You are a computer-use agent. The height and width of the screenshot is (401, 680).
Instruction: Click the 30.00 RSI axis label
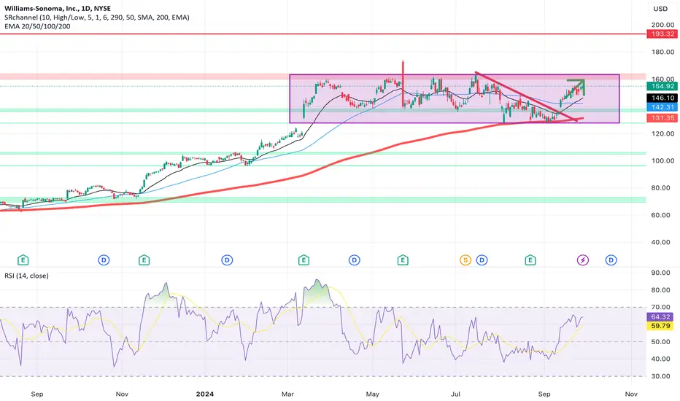(661, 376)
